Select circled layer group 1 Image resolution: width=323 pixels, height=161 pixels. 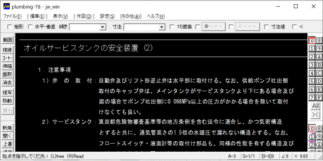point(312,136)
